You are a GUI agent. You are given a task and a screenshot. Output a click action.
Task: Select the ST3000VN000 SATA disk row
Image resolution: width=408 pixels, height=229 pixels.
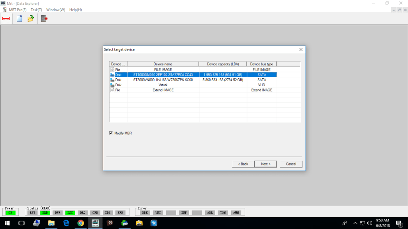tap(163, 80)
